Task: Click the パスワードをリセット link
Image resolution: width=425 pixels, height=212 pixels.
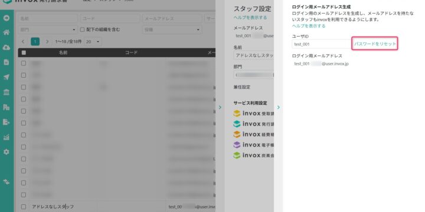Action: 375,44
